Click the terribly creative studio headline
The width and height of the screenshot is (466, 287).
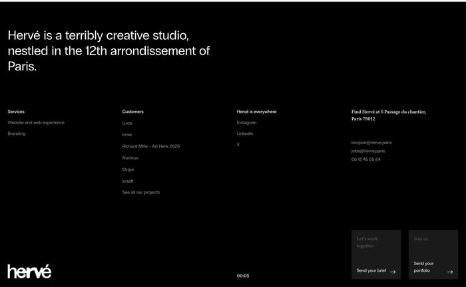[x=109, y=50]
